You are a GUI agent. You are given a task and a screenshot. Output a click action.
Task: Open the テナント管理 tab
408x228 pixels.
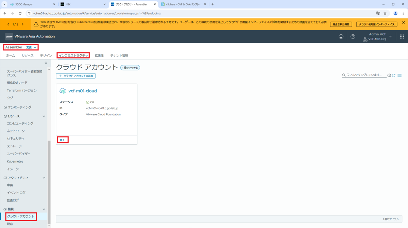(x=119, y=55)
